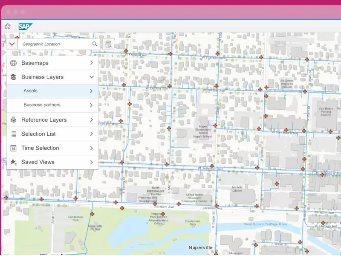
Task: Click the Business Layers stack icon
Action: [x=14, y=77]
